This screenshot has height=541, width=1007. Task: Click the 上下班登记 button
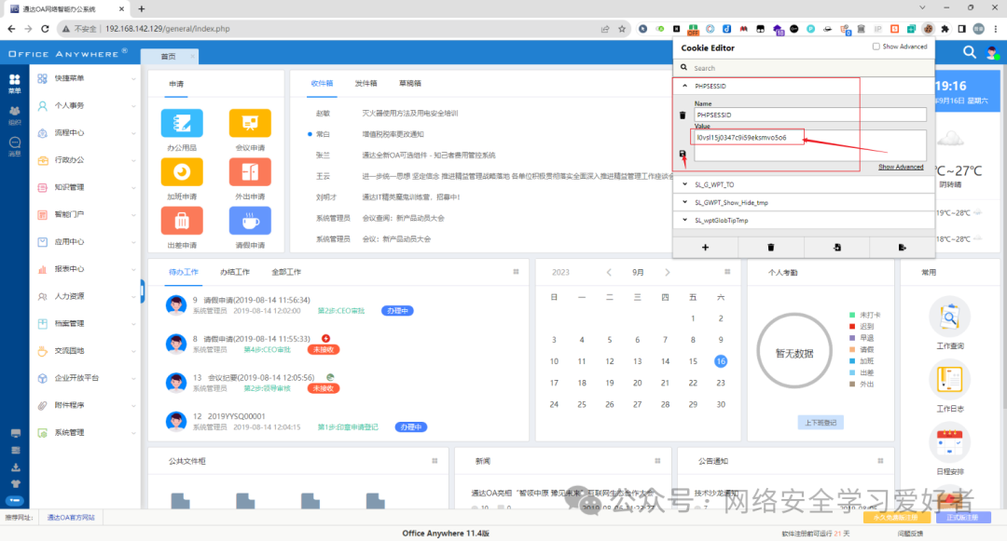coord(821,423)
